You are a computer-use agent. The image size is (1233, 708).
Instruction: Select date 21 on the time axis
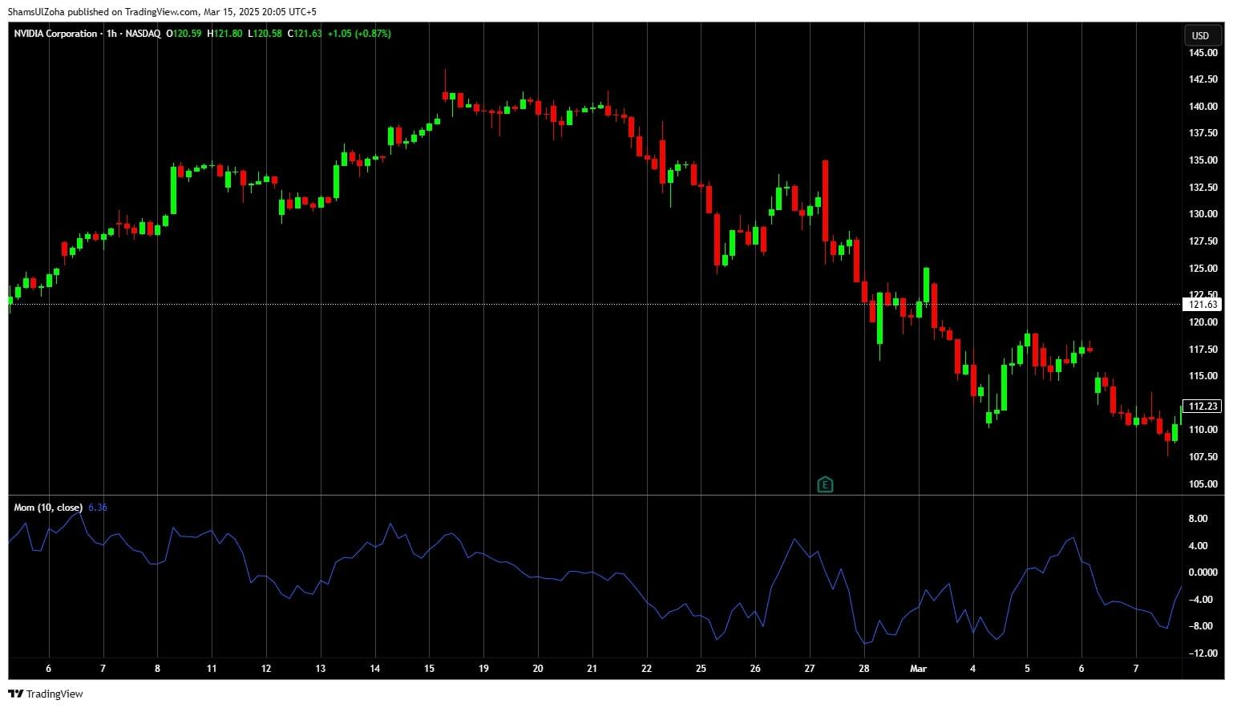pos(592,669)
